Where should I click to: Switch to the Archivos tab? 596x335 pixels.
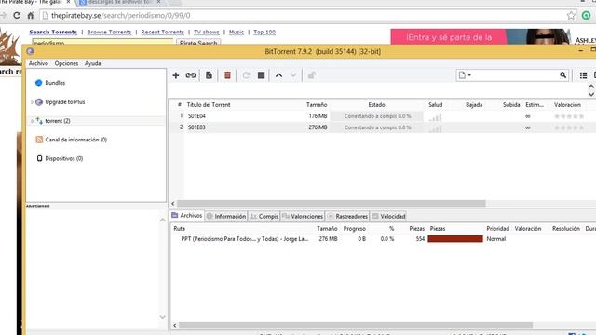(187, 215)
